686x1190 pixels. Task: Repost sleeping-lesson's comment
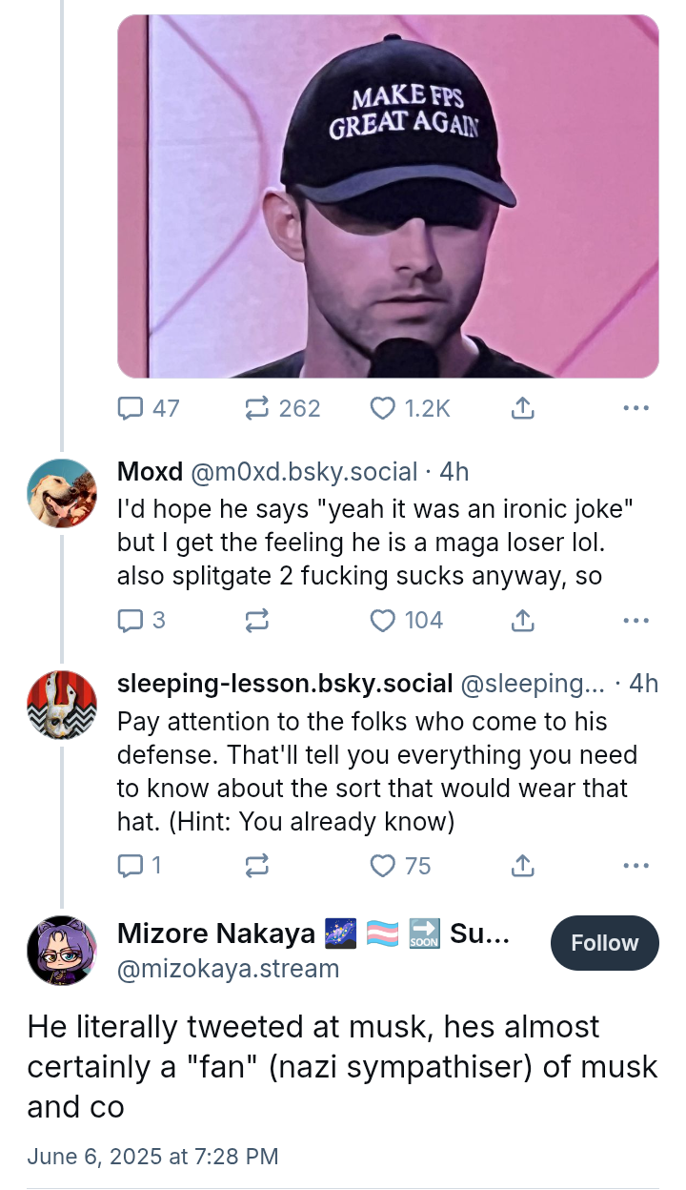coord(257,866)
